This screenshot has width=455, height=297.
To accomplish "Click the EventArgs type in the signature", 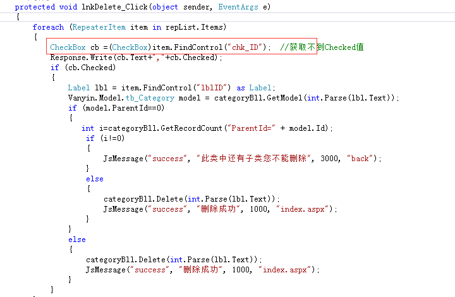I will [x=238, y=7].
